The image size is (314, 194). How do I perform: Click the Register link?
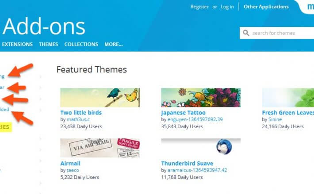click(x=199, y=7)
